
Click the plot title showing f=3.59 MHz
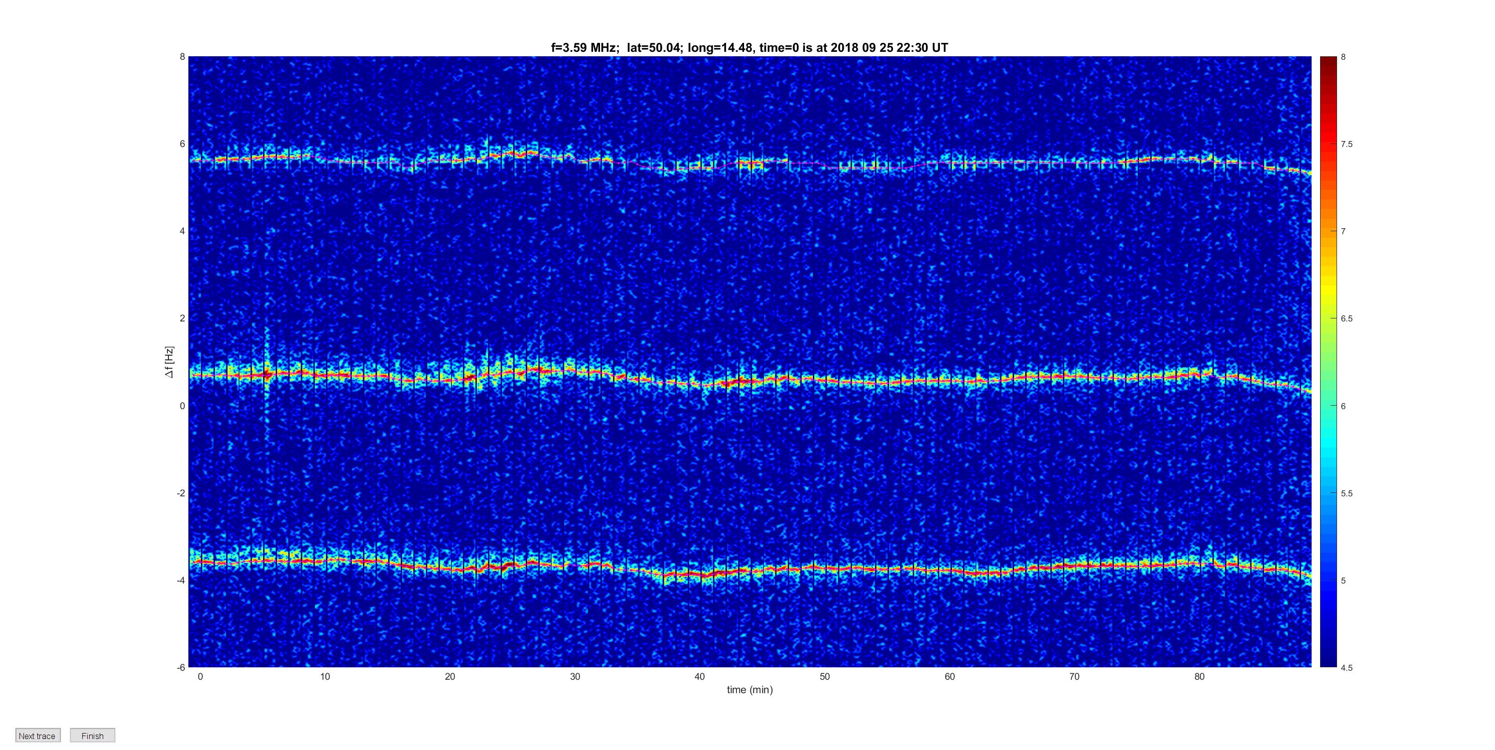[749, 48]
